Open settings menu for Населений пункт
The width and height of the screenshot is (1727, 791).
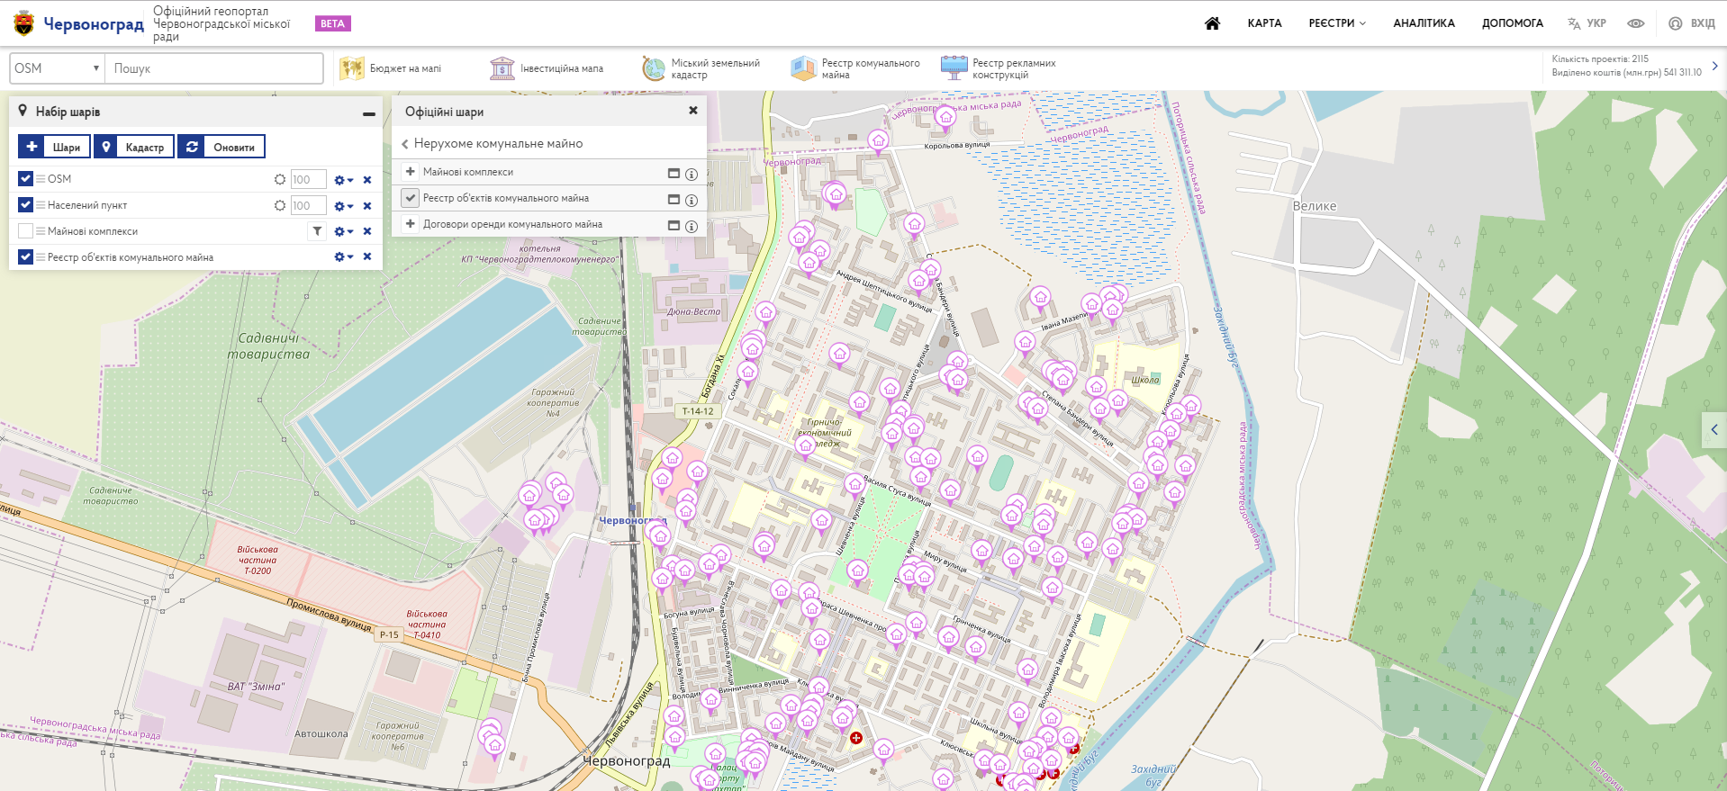point(344,206)
